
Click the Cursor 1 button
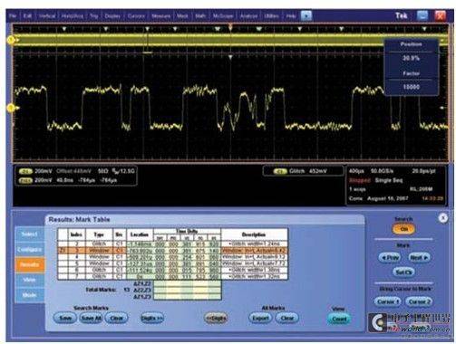[388, 301]
